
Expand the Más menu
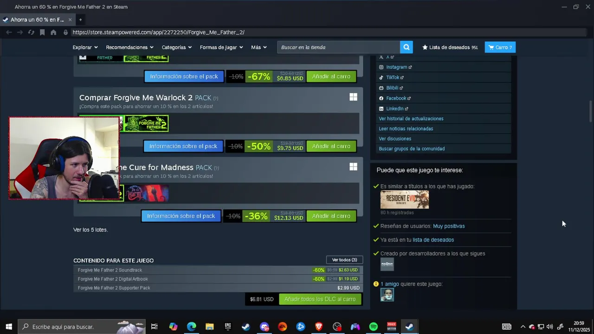[258, 47]
